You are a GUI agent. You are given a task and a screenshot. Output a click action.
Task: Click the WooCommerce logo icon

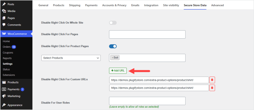[4, 34]
